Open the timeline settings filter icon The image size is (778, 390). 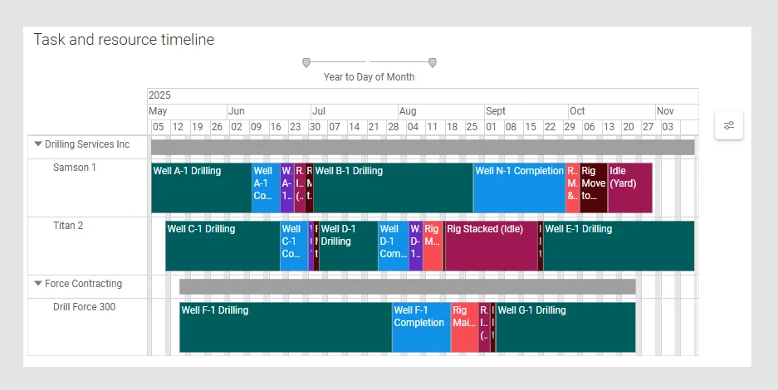point(729,125)
